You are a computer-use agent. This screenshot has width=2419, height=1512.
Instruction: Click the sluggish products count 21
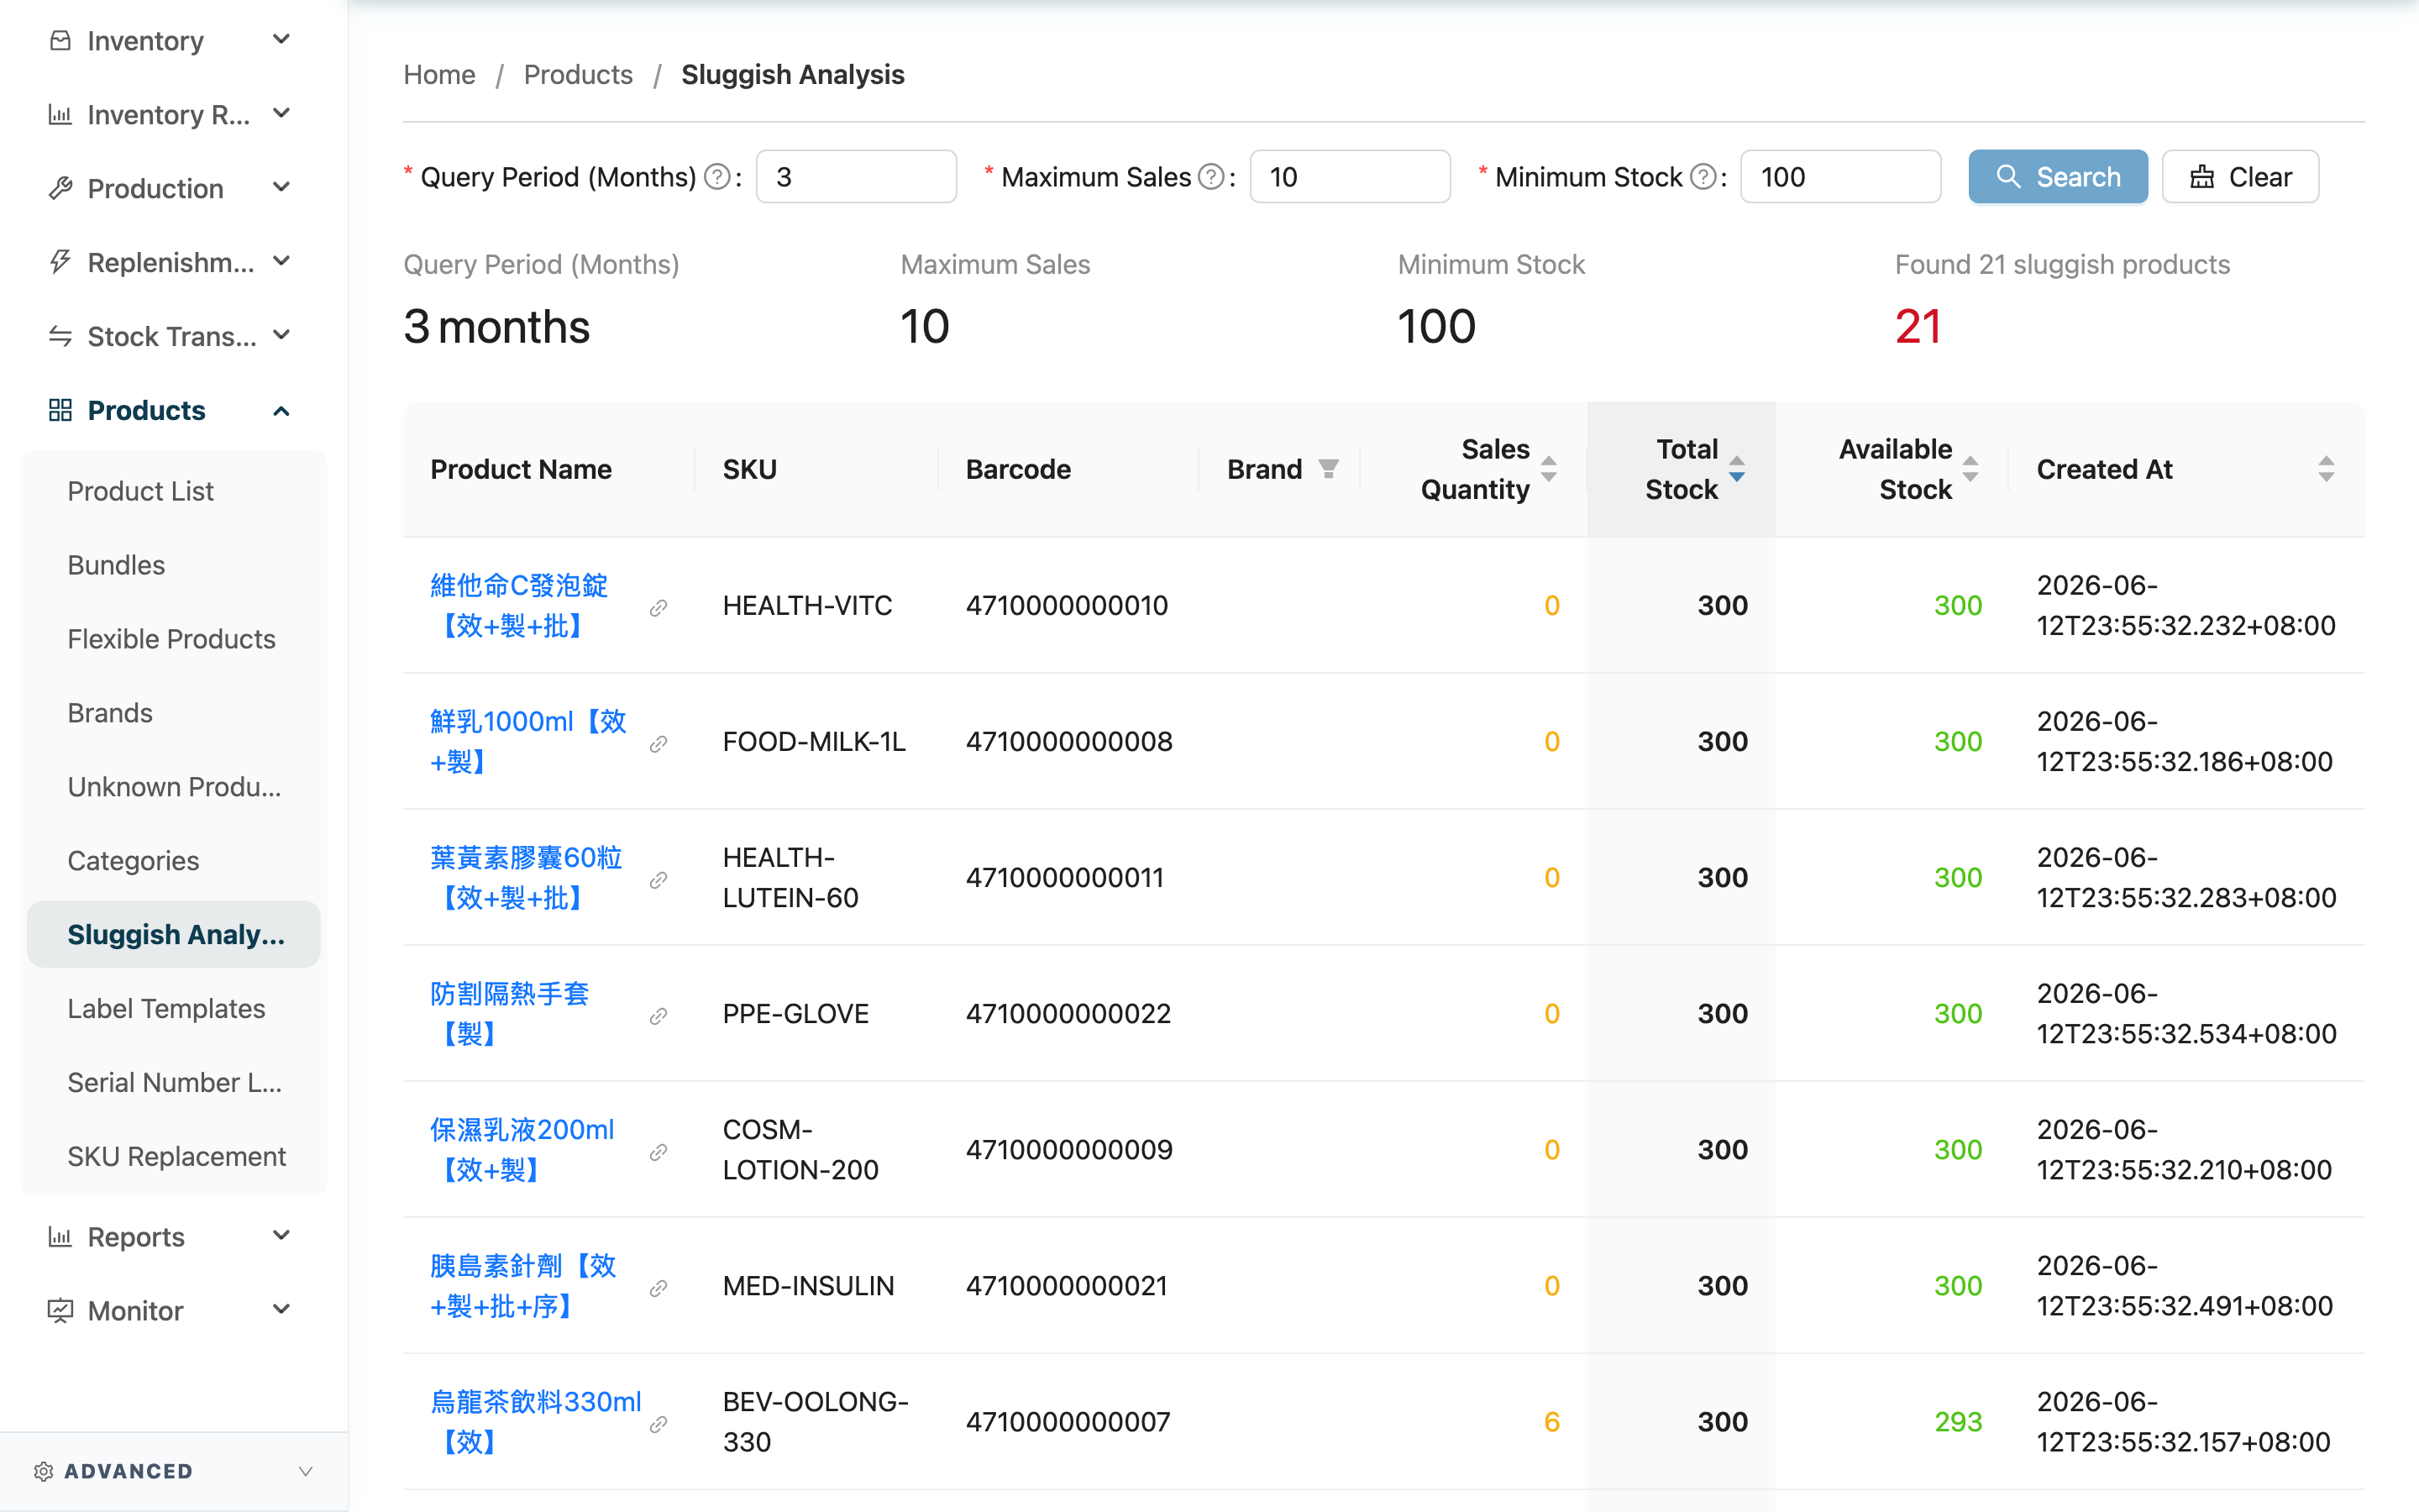point(1918,327)
